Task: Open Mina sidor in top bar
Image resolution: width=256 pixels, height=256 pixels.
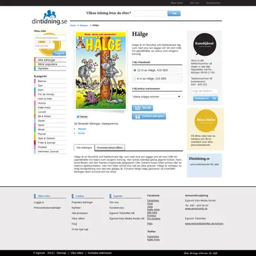Action: 177,3
